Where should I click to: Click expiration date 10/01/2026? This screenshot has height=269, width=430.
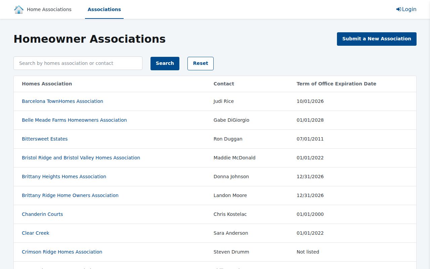click(x=310, y=101)
